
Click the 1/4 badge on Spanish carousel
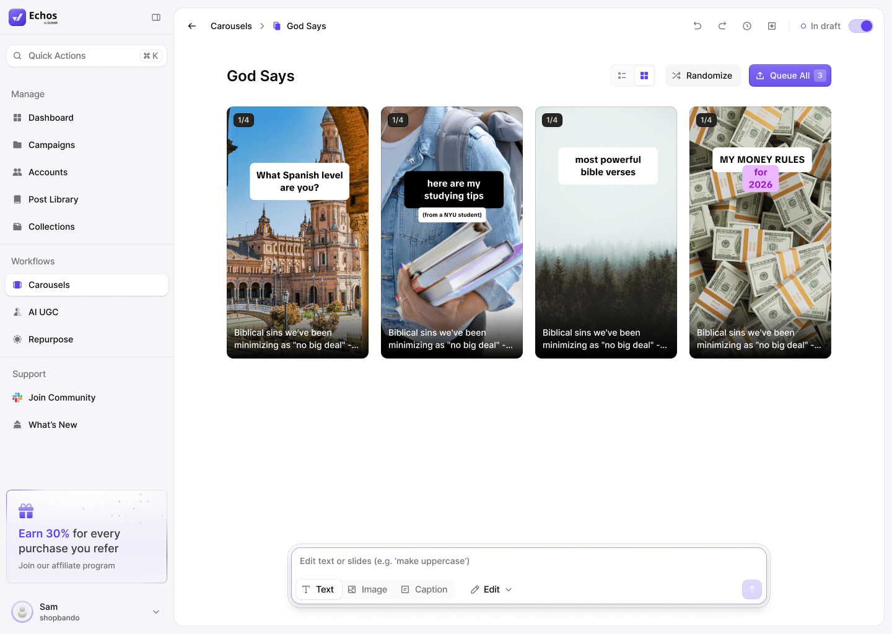click(x=243, y=120)
